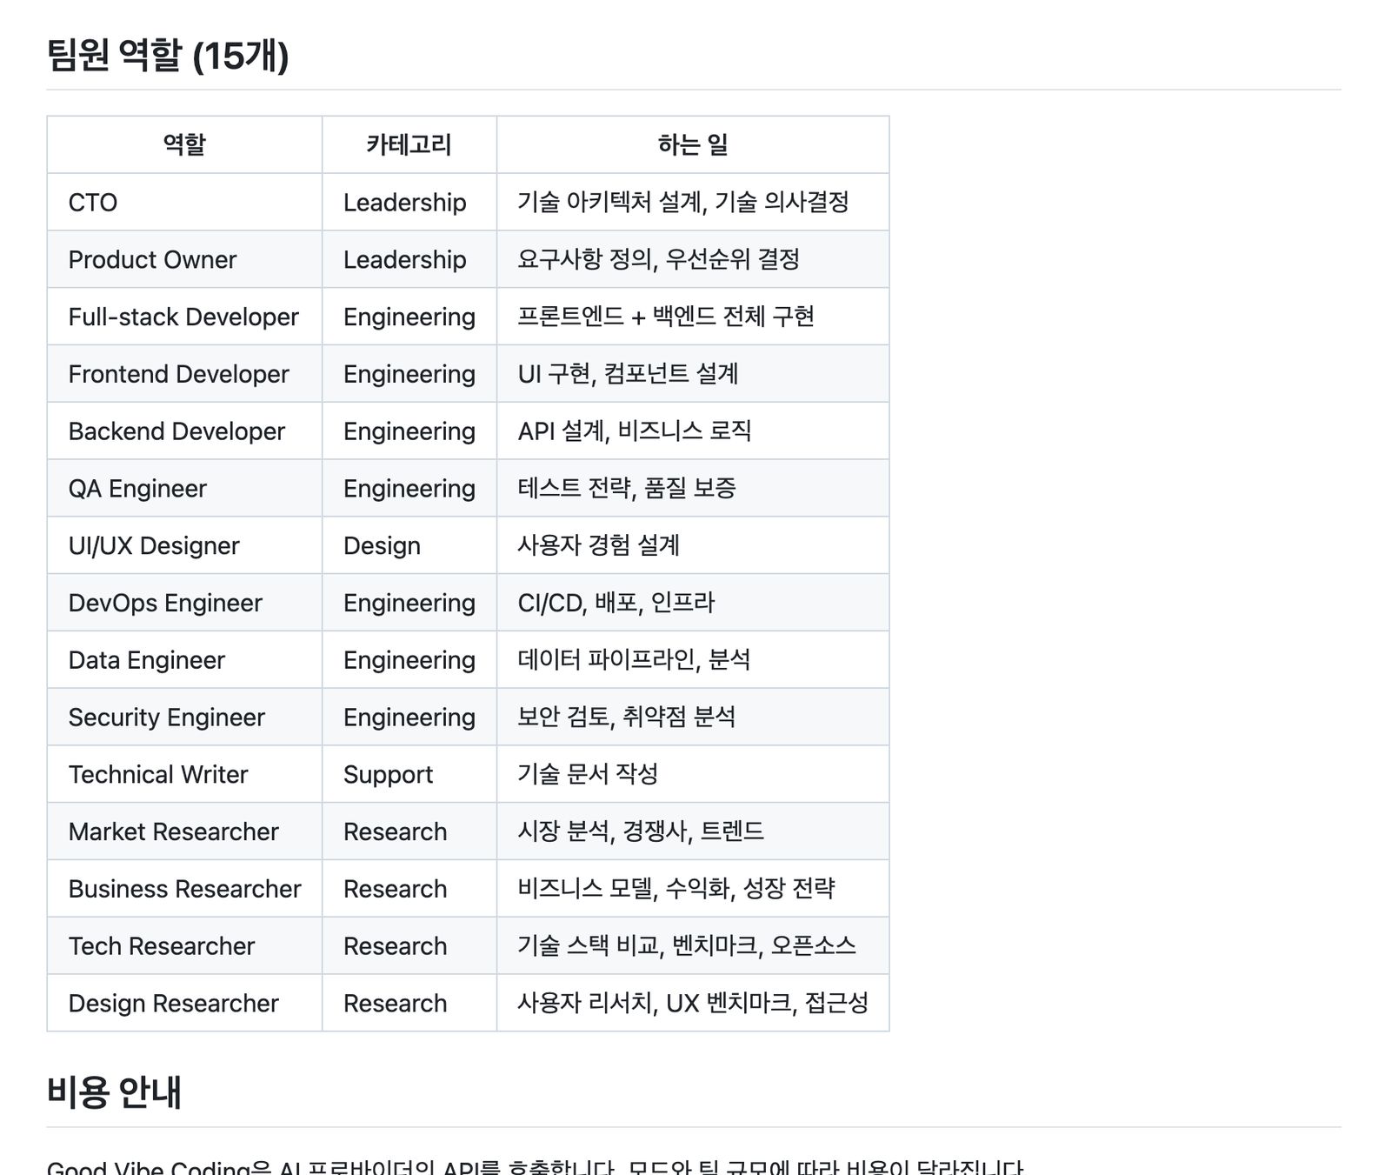Click Engineering in the QA Engineer row
This screenshot has height=1175, width=1391.
[x=409, y=488]
